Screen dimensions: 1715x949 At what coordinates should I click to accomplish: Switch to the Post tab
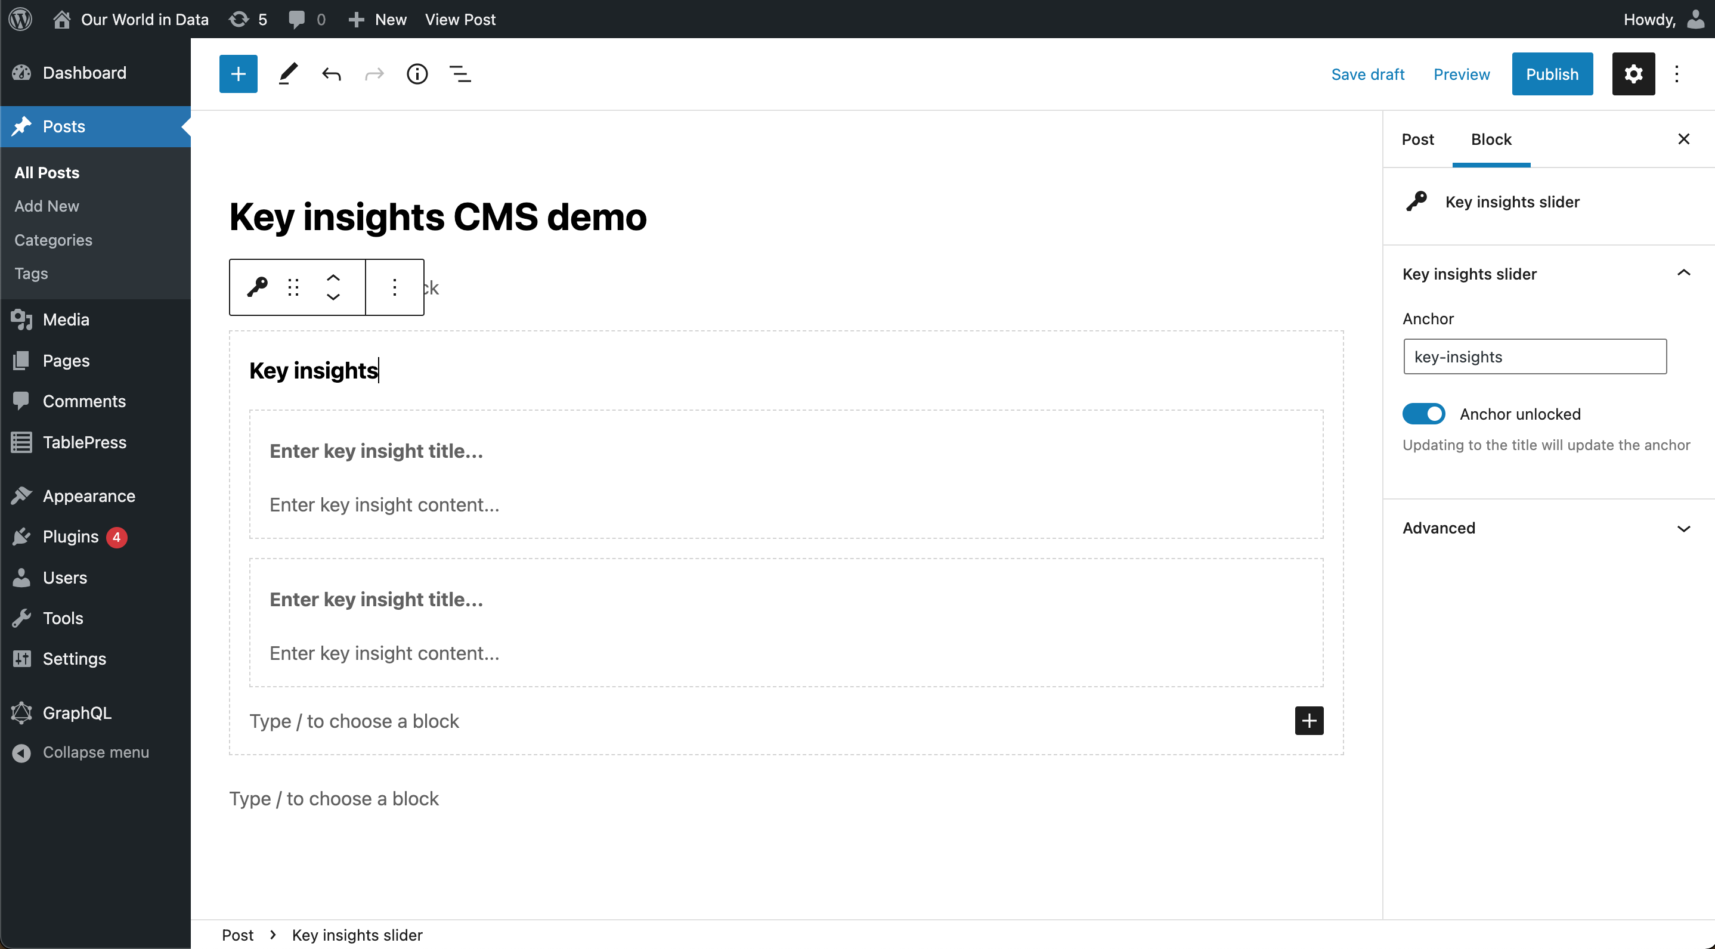pyautogui.click(x=1417, y=139)
